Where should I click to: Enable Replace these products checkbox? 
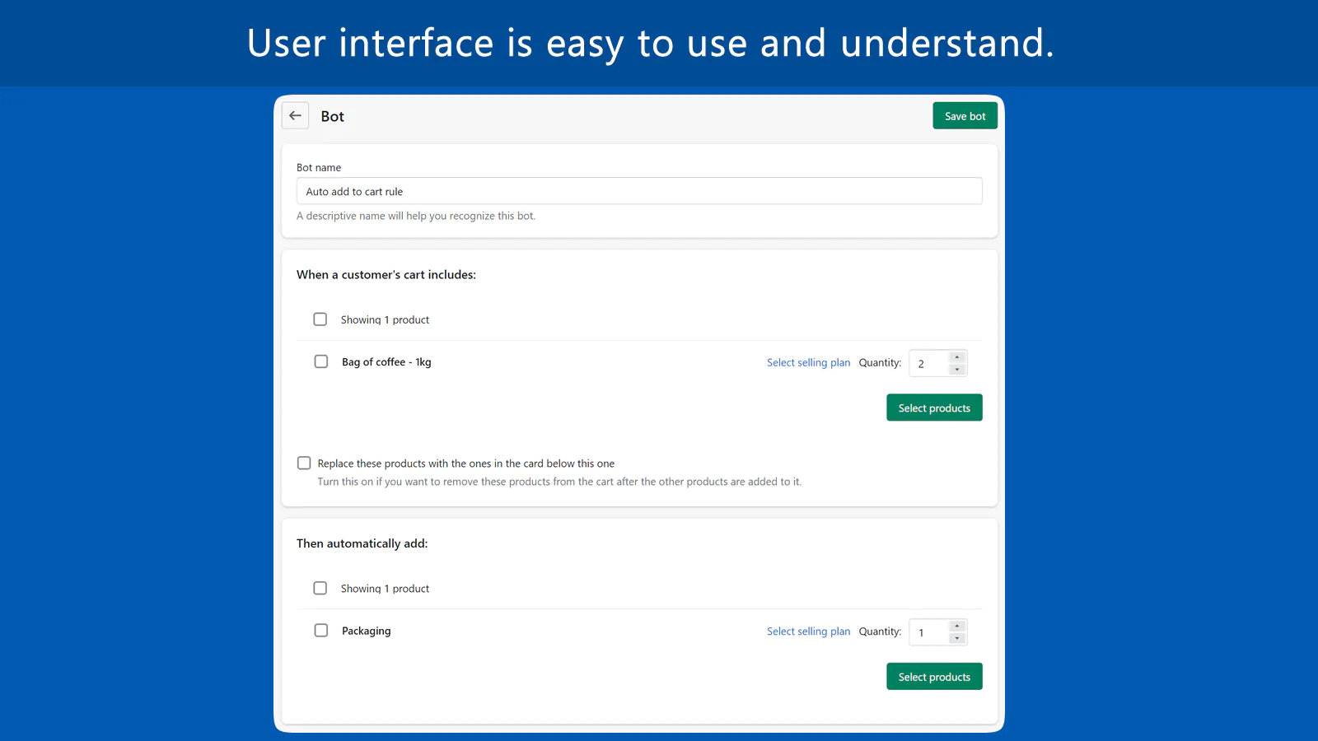pyautogui.click(x=304, y=464)
